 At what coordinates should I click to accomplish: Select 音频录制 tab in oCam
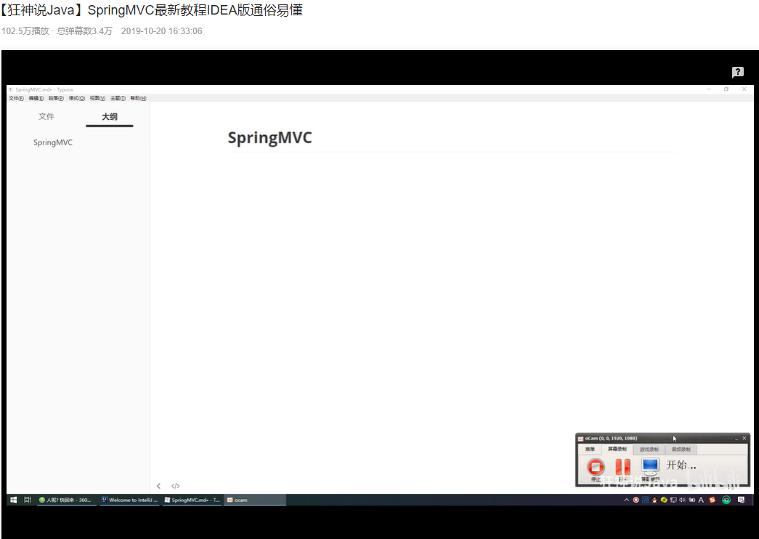(x=681, y=450)
